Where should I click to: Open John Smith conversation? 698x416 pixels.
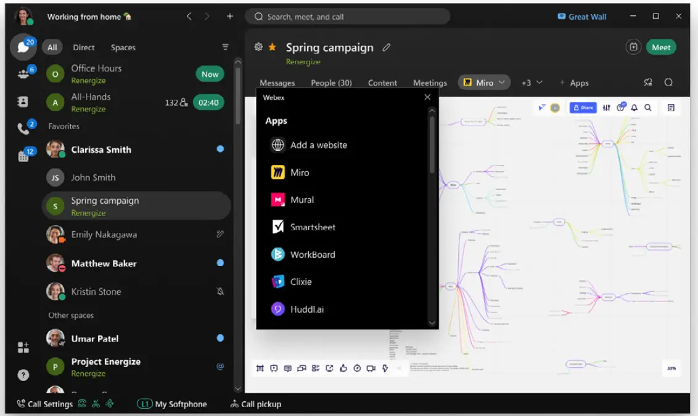136,177
